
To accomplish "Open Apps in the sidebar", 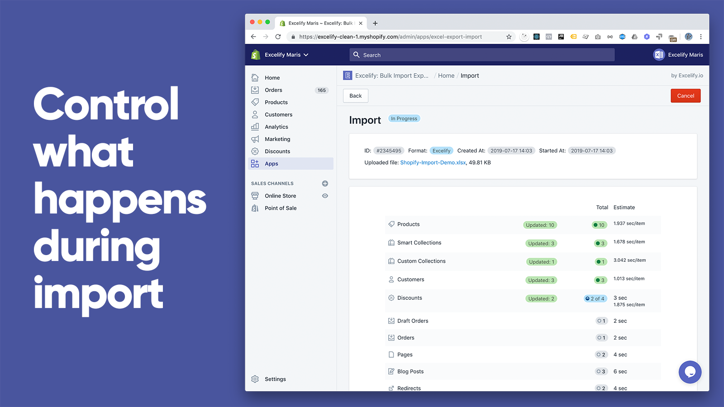I will [x=291, y=164].
